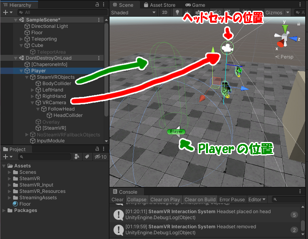The height and width of the screenshot is (239, 308).
Task: Select the [ChaperoneInfo] object
Action: (x=49, y=64)
